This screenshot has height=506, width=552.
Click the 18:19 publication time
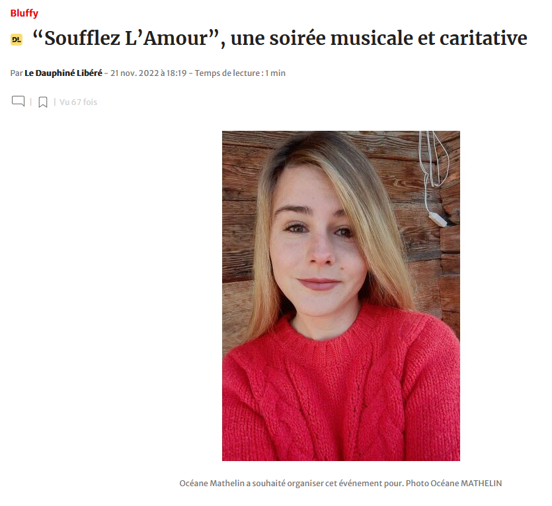tap(177, 73)
